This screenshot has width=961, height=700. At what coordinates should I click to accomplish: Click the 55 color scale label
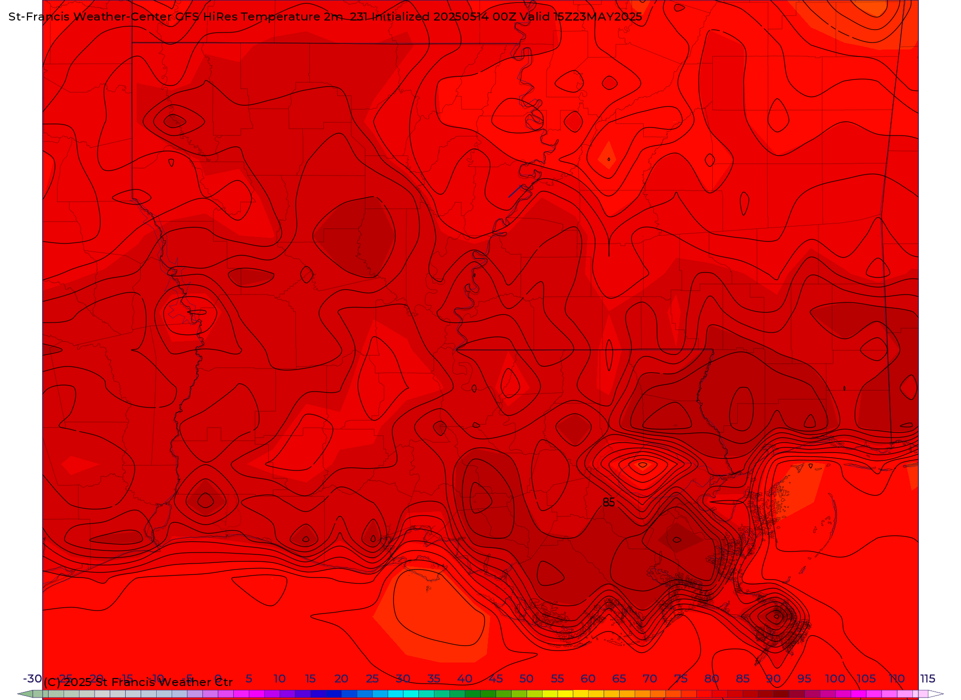point(558,679)
